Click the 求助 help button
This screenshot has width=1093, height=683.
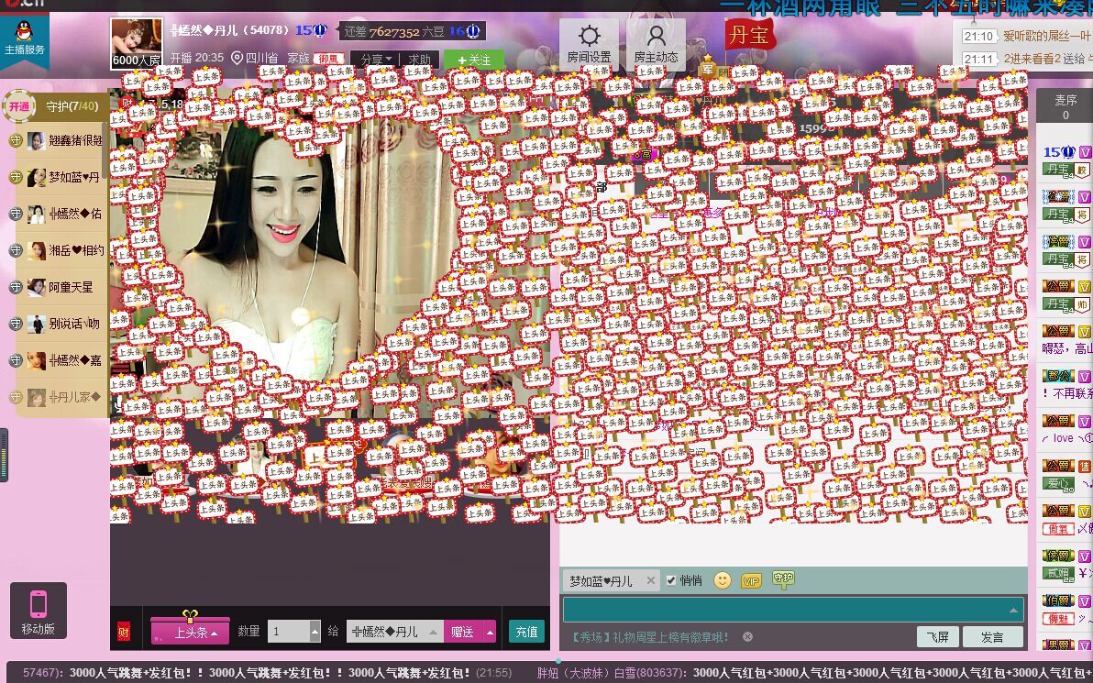(420, 60)
